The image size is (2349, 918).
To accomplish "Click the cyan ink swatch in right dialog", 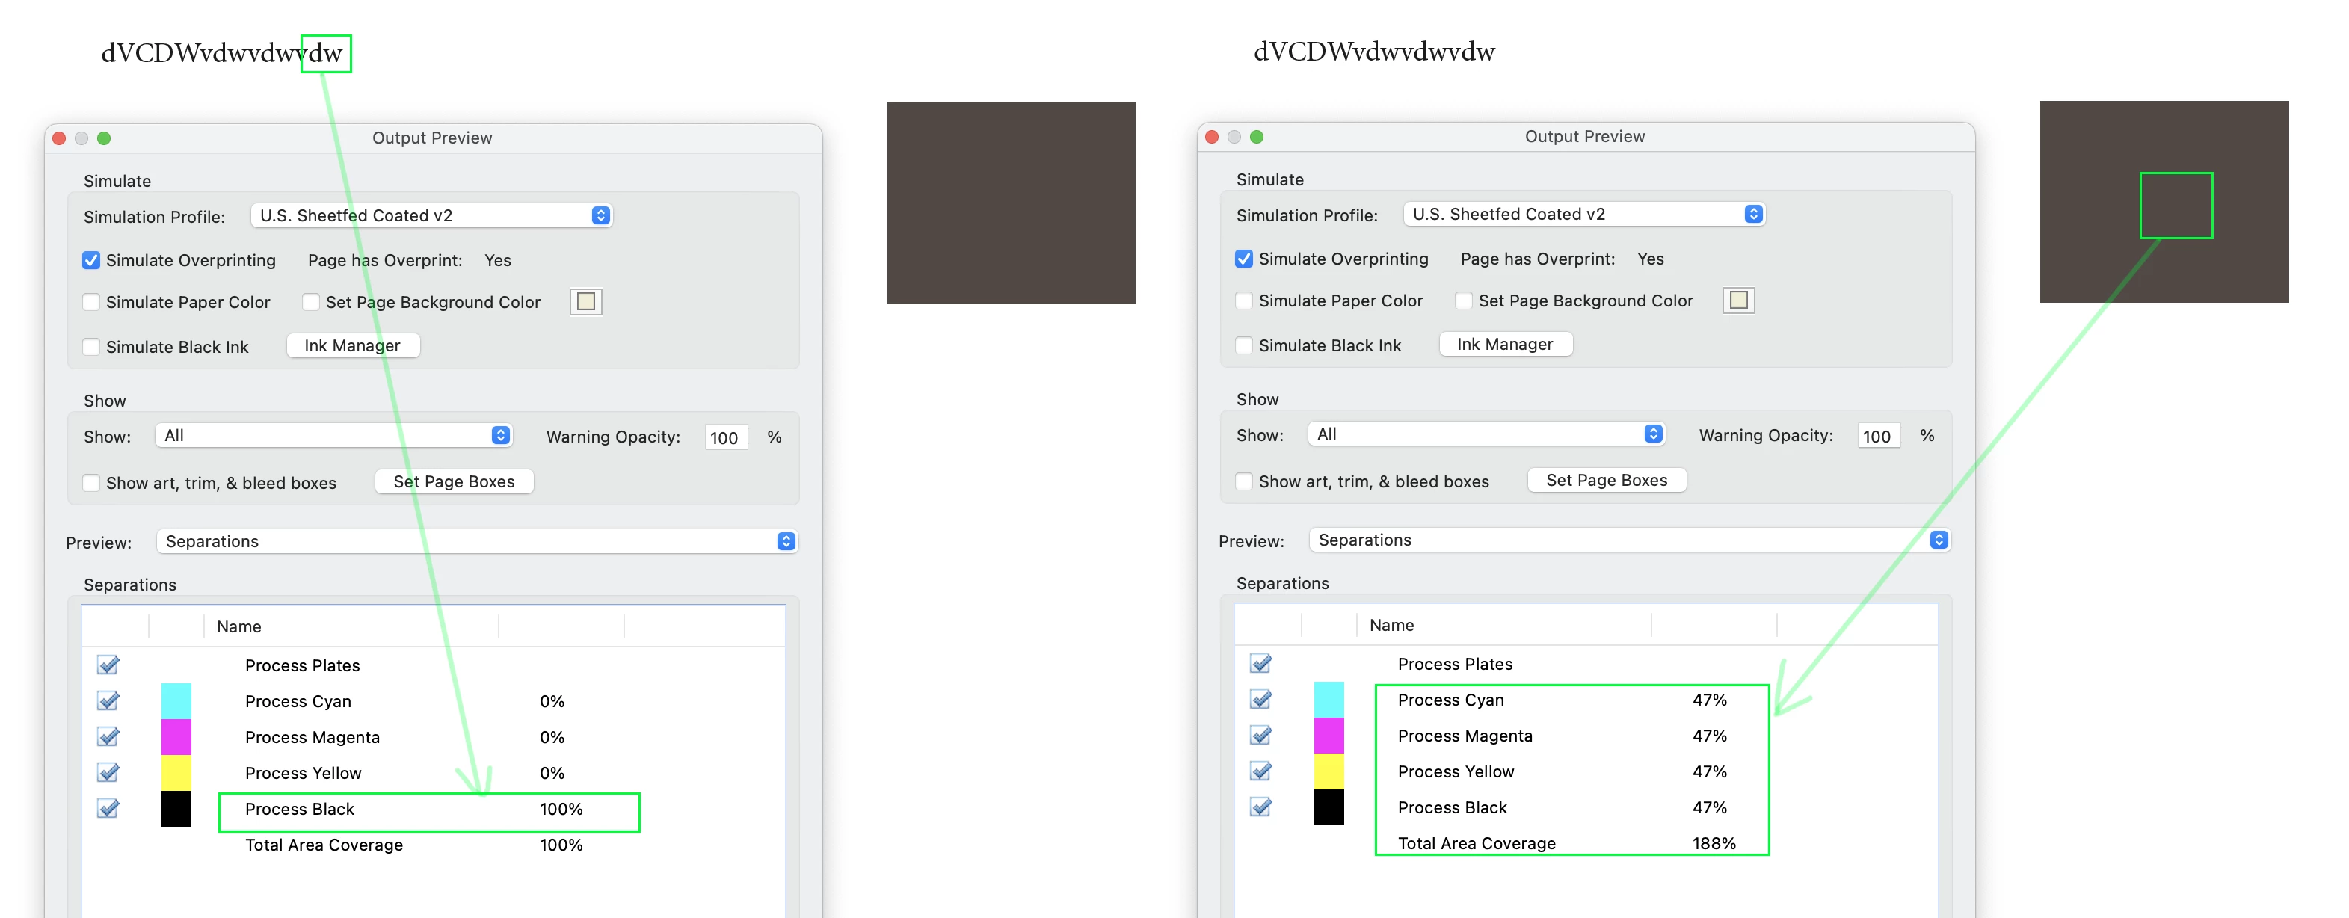I will pos(1329,699).
